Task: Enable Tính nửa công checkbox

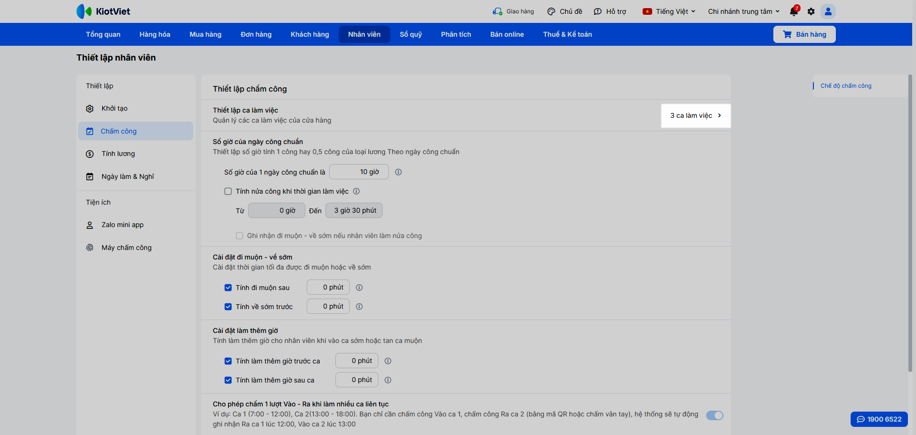Action: click(228, 191)
